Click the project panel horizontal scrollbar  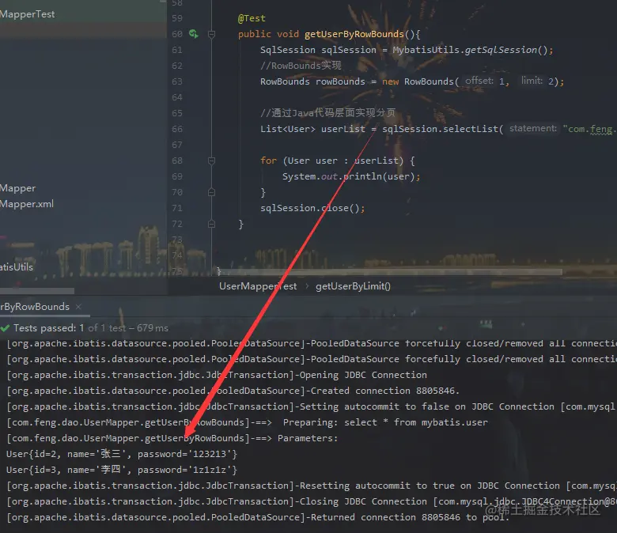(x=37, y=291)
